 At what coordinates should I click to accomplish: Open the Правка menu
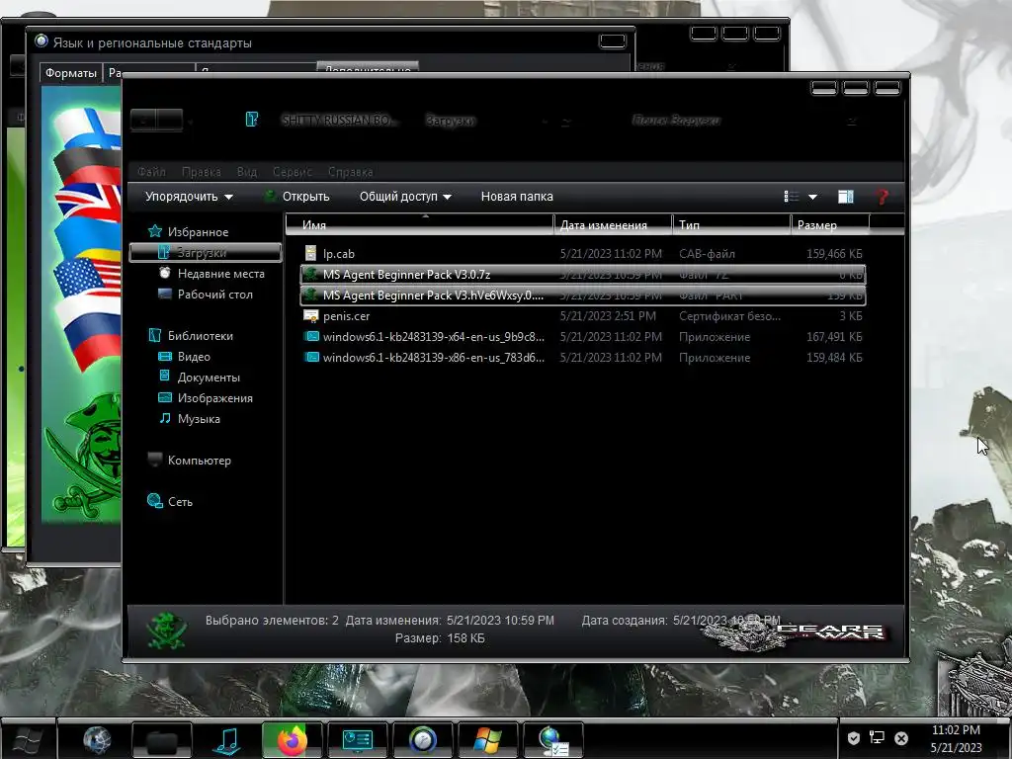[x=201, y=172]
